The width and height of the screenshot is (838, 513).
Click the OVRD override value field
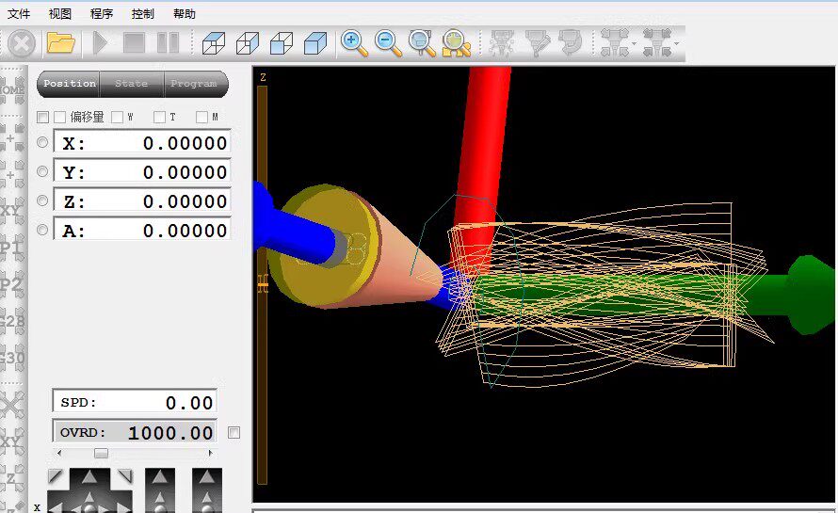coord(135,432)
